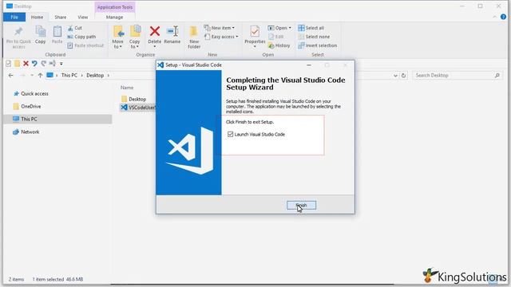The width and height of the screenshot is (511, 287).
Task: Refresh the Desktop folder view
Action: (403, 76)
